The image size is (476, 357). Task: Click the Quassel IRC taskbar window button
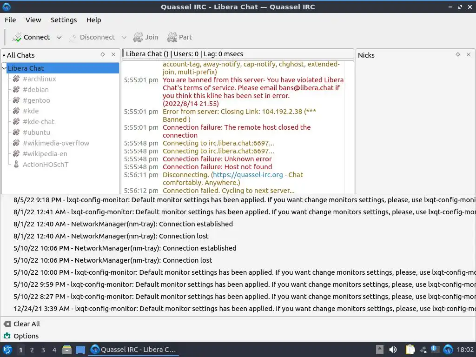coord(133,350)
